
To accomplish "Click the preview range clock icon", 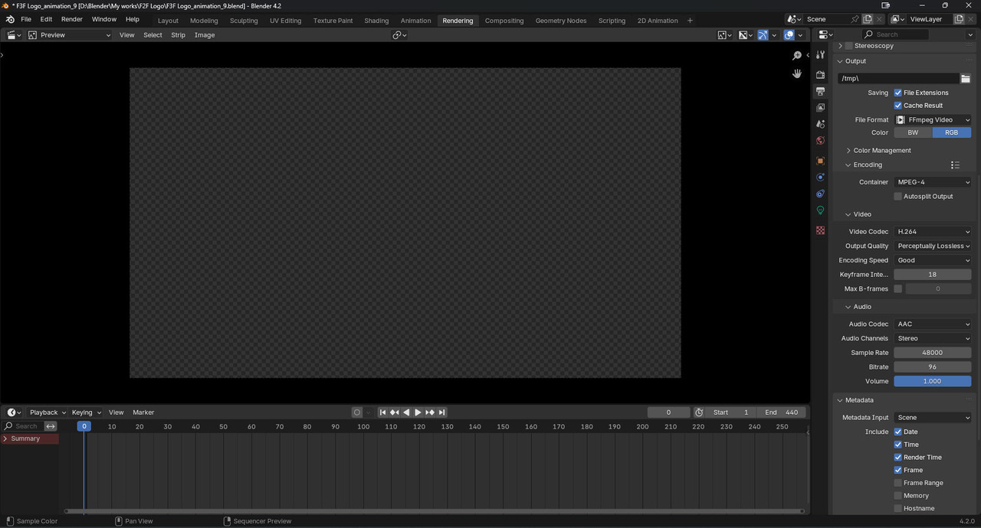I will [x=699, y=412].
